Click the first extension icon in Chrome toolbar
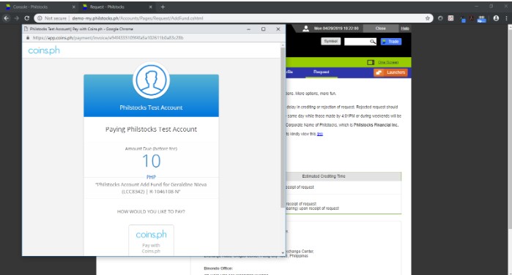The height and width of the screenshot is (275, 512). pyautogui.click(x=440, y=18)
